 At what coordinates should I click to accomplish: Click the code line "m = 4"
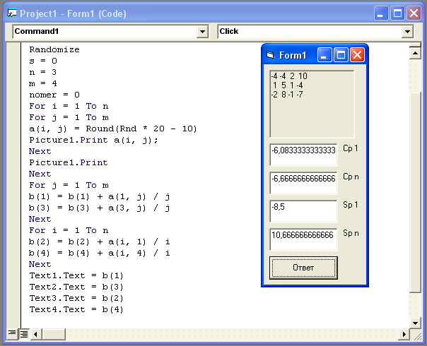click(43, 83)
